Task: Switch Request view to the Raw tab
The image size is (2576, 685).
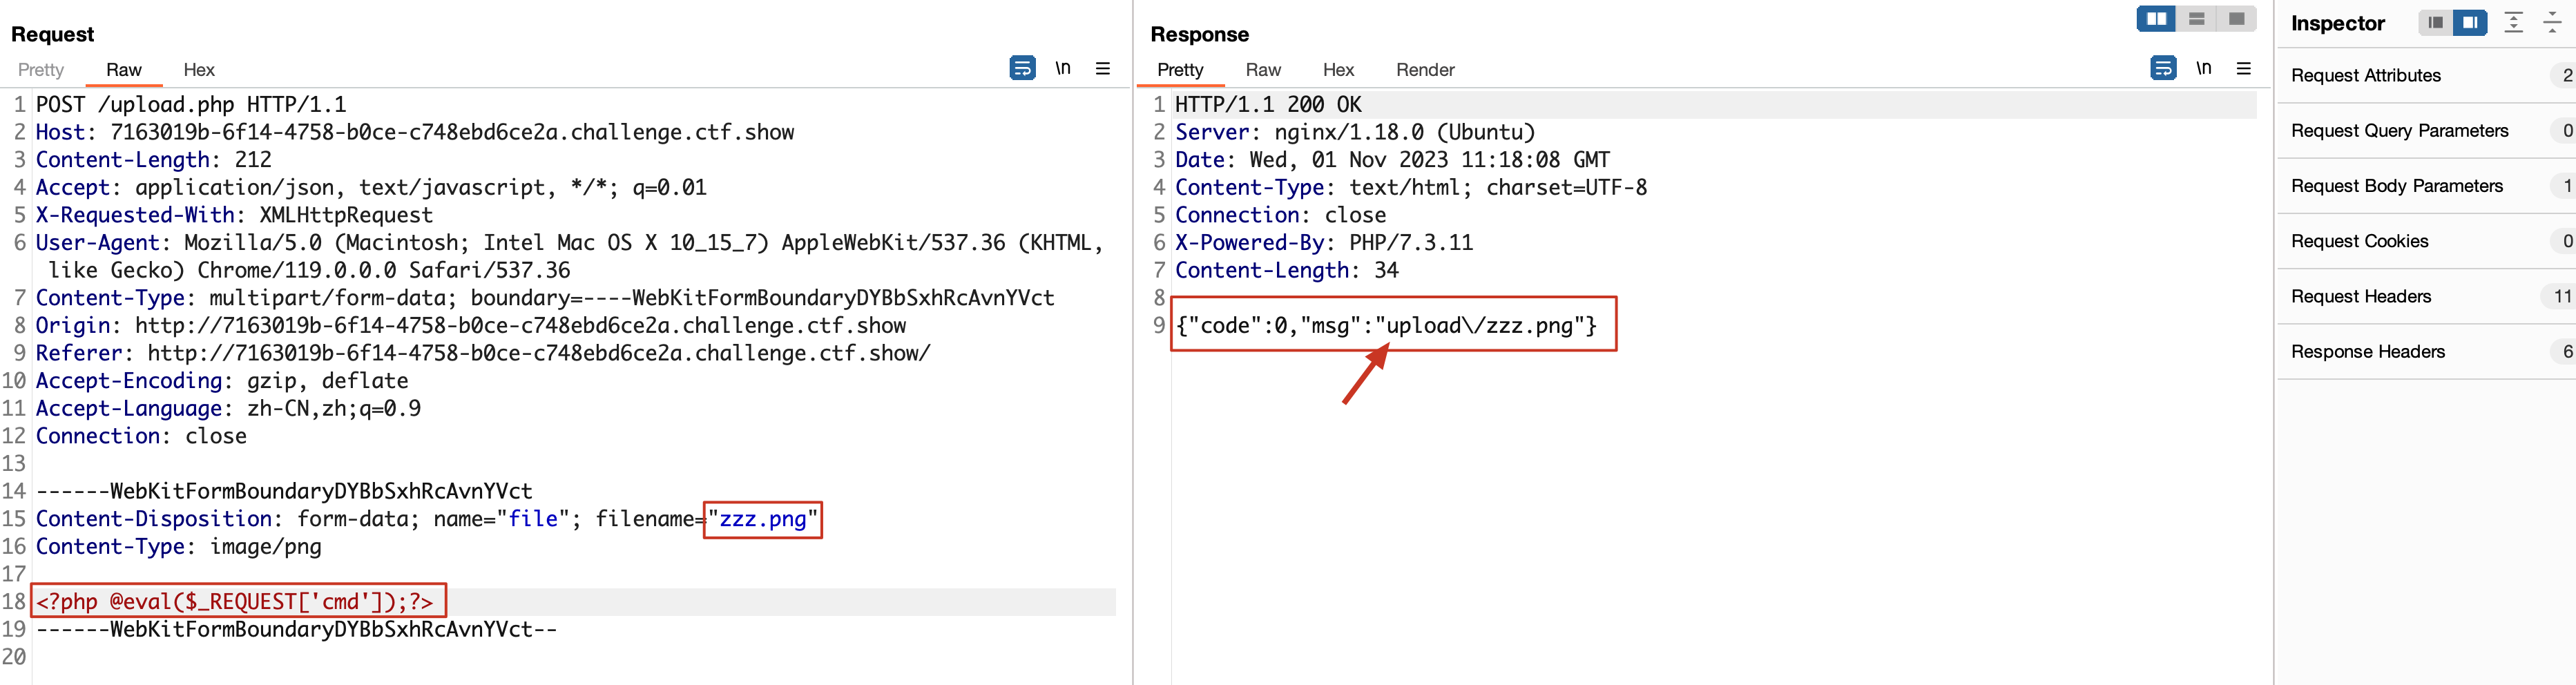Action: (124, 70)
